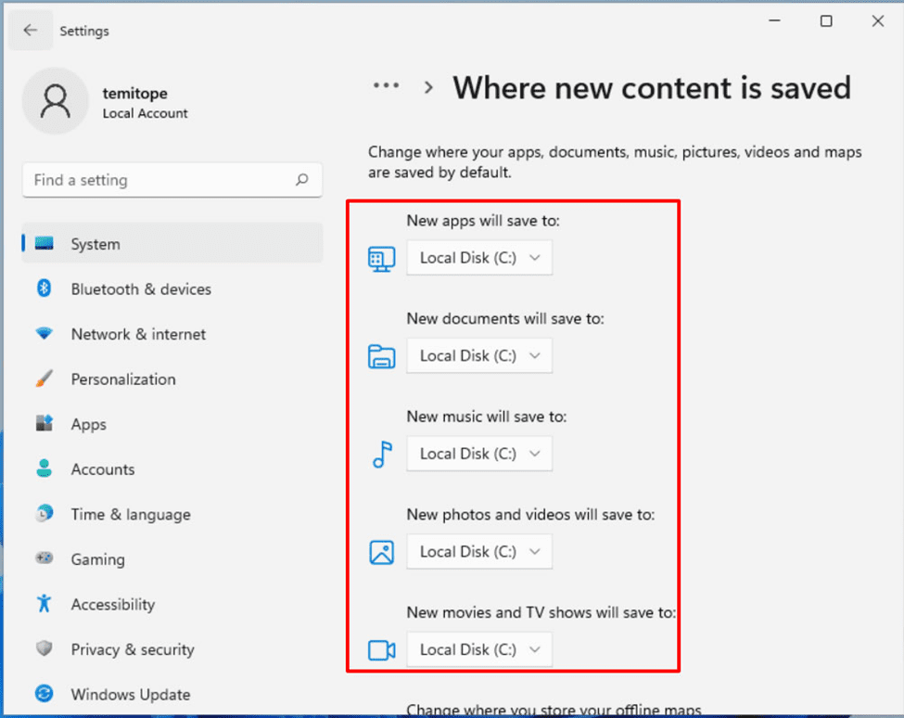The image size is (904, 718).
Task: Open the New documents save location dropdown
Action: coord(479,356)
